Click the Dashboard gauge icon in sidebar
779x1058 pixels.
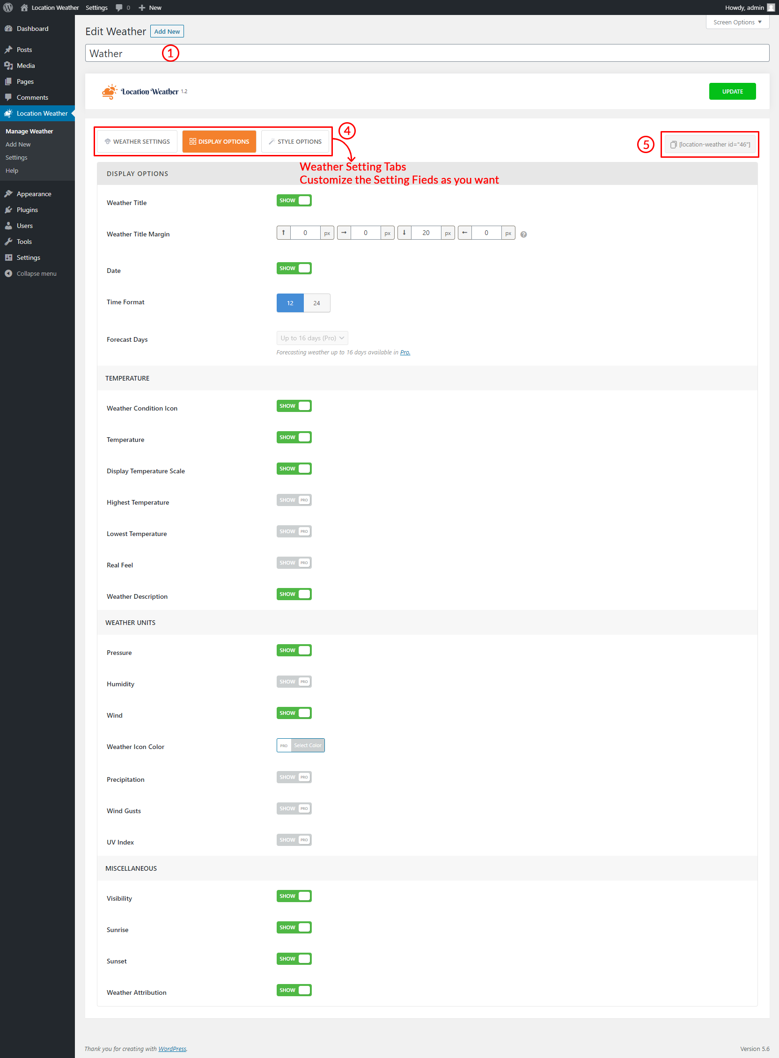pyautogui.click(x=8, y=29)
